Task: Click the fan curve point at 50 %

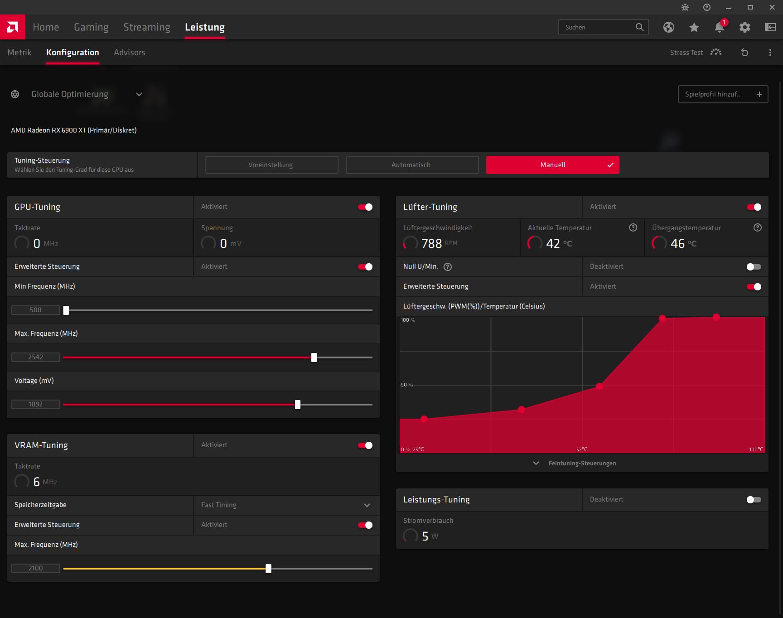Action: 599,386
